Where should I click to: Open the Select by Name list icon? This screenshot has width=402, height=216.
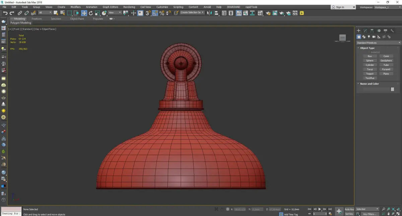click(x=62, y=13)
